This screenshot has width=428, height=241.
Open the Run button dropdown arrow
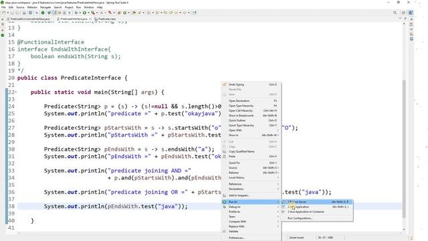click(x=88, y=13)
